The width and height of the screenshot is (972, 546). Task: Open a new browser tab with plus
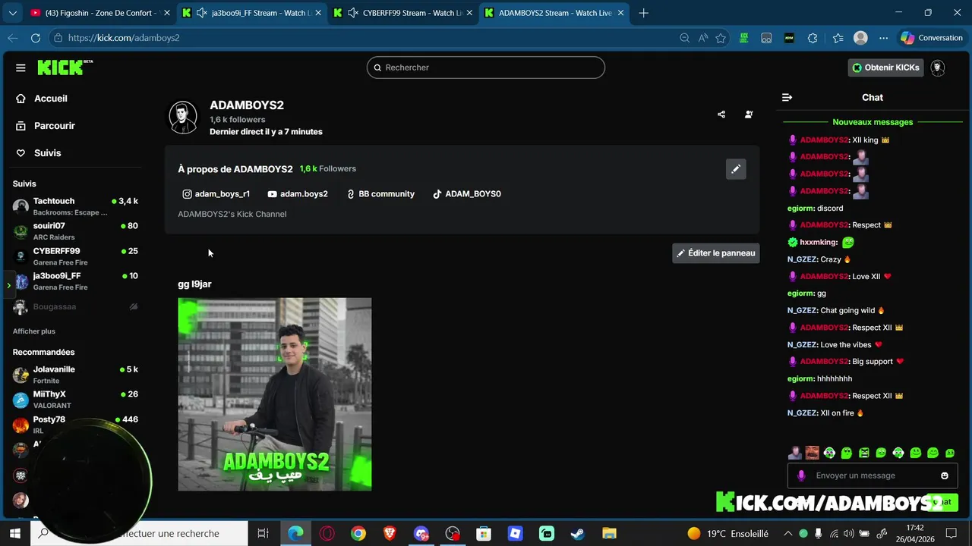pyautogui.click(x=644, y=13)
